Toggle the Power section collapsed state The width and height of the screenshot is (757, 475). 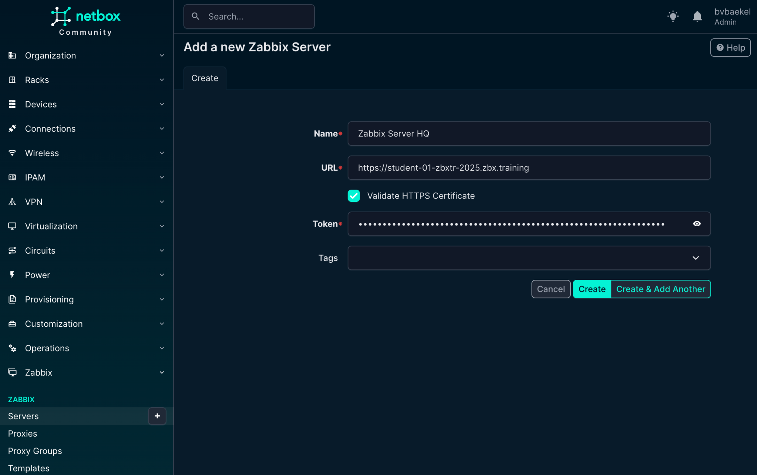162,275
